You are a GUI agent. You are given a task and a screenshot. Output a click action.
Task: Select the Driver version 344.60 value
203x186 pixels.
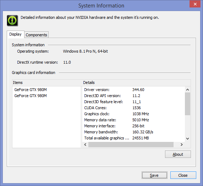[138, 90]
